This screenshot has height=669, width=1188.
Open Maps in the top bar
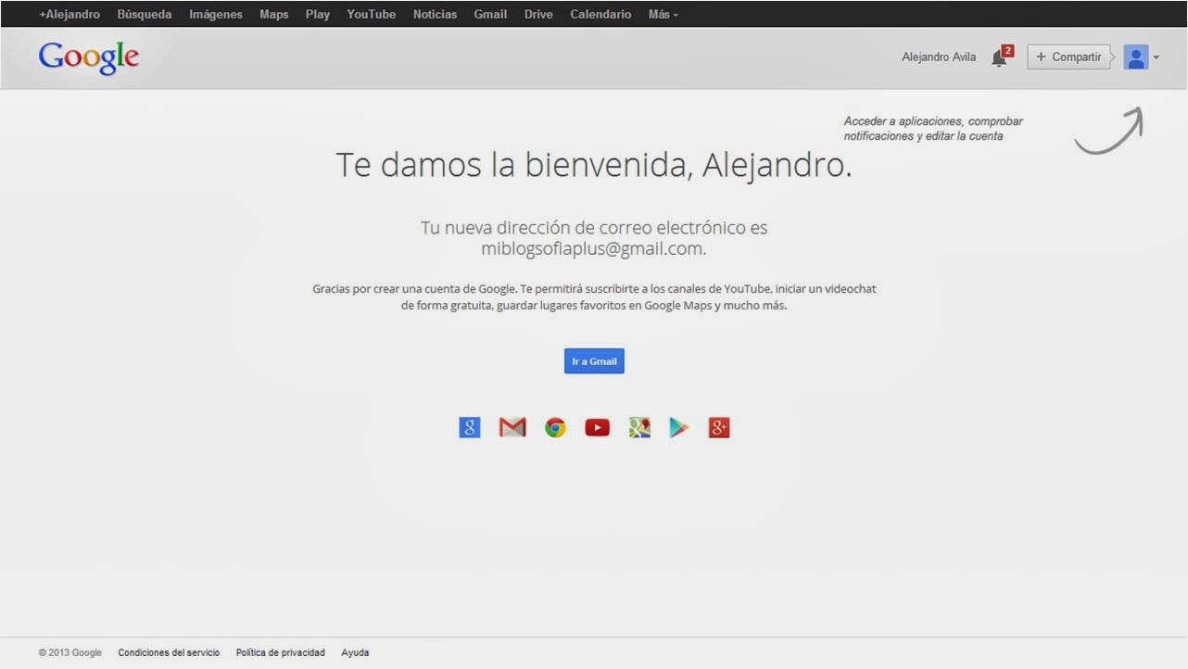[274, 15]
